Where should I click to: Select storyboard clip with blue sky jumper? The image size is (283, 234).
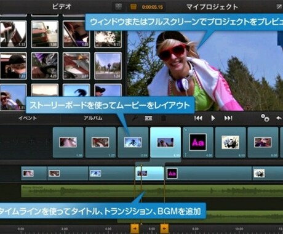[133, 142]
